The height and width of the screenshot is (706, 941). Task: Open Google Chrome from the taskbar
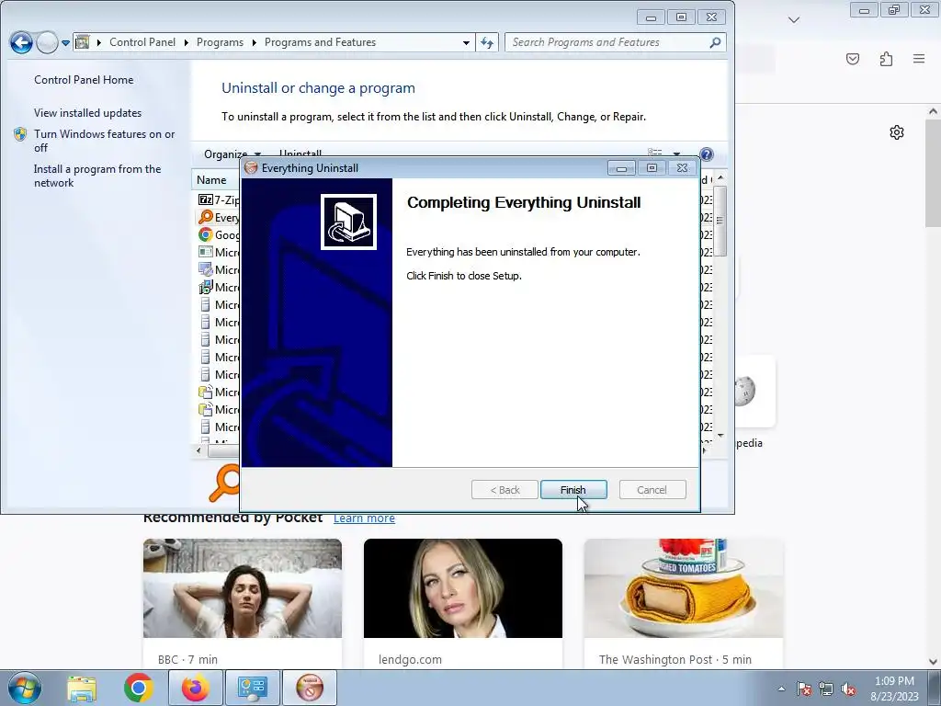coord(138,688)
